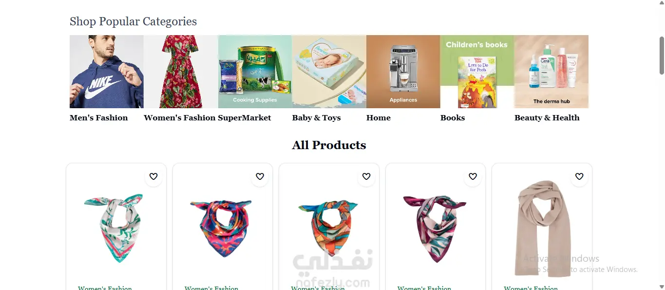
Task: Favorite the floral white scarf with heart icon
Action: (x=153, y=176)
